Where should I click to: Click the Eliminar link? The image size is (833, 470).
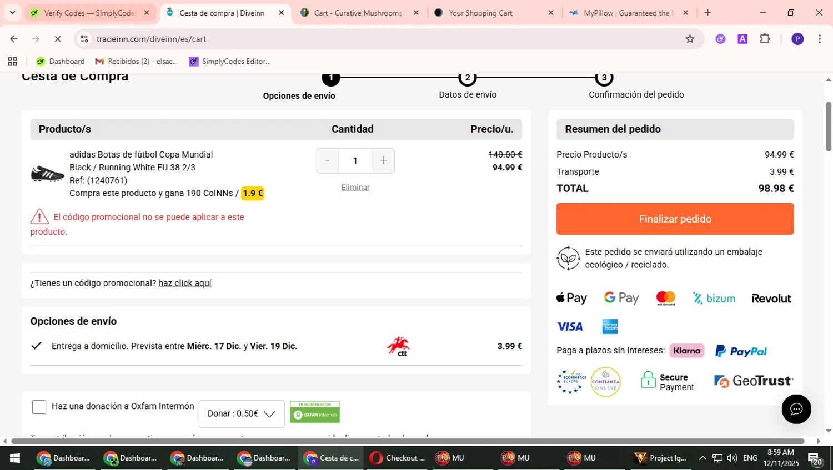click(x=355, y=188)
